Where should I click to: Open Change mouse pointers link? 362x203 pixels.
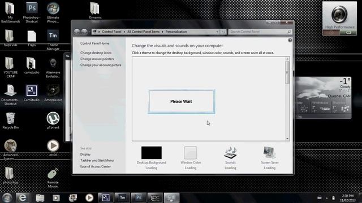pyautogui.click(x=97, y=59)
